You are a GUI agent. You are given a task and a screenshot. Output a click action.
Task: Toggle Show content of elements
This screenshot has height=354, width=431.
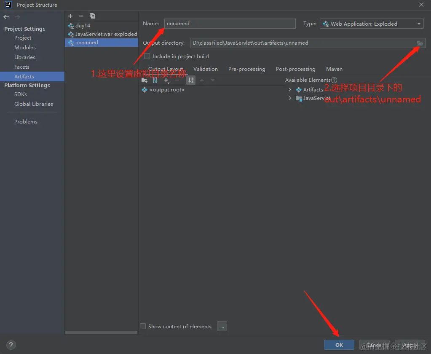tap(143, 326)
